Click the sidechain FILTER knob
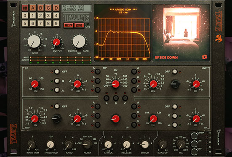The width and height of the screenshot is (232, 157). pyautogui.click(x=87, y=144)
